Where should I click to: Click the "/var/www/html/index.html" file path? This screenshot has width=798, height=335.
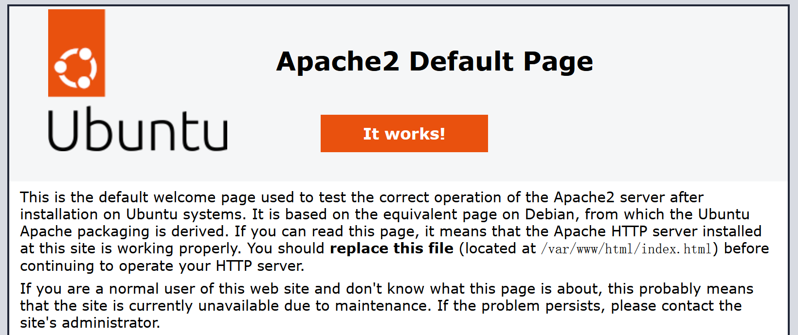pyautogui.click(x=626, y=249)
